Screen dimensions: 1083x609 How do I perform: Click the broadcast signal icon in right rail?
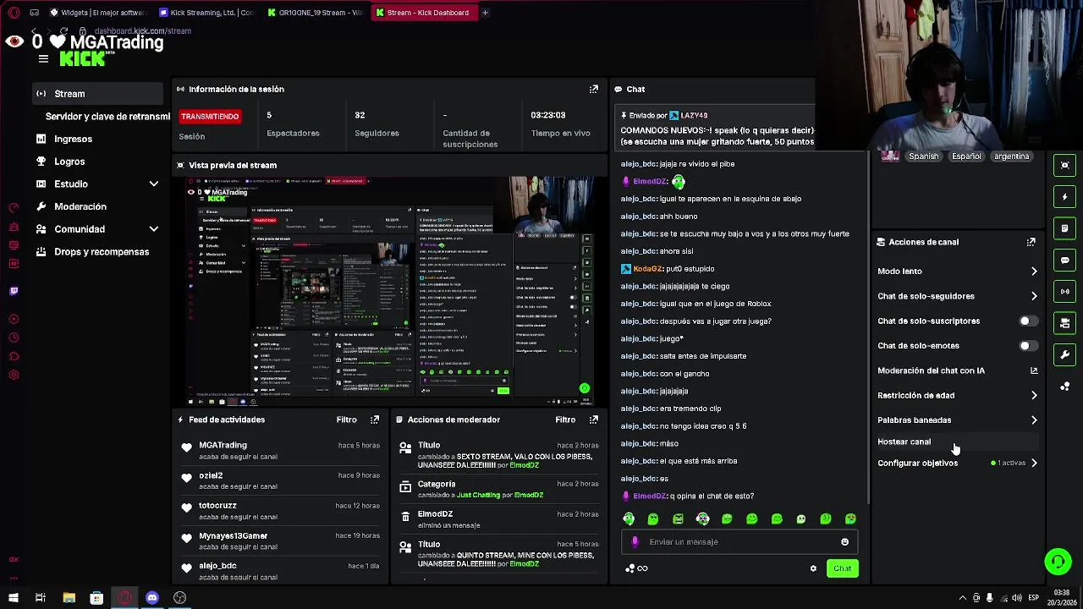pyautogui.click(x=1065, y=291)
